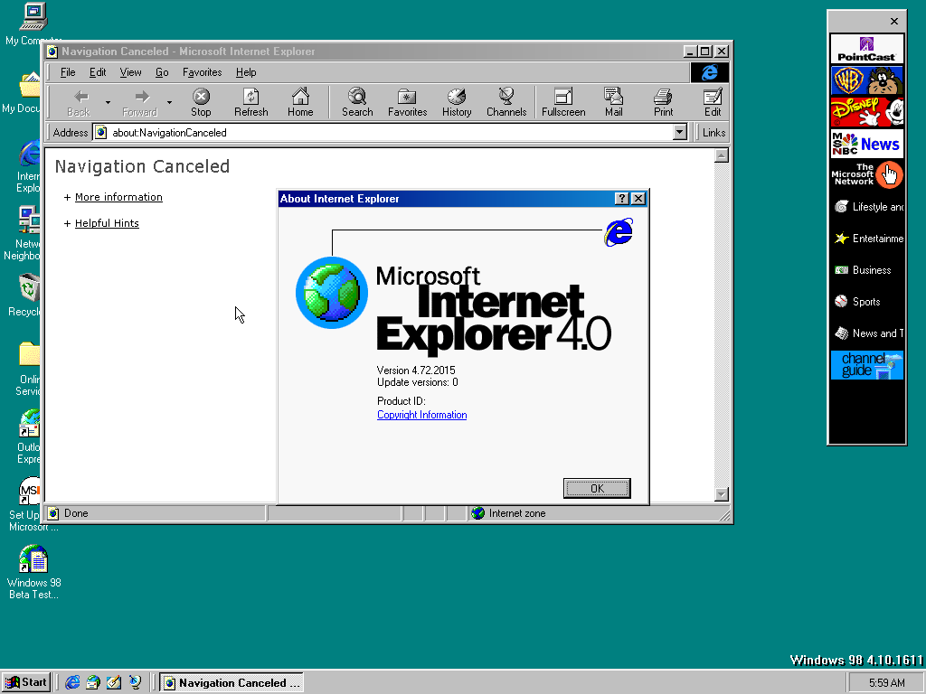Open the Go menu
Viewport: 926px width, 694px height.
pyautogui.click(x=162, y=72)
